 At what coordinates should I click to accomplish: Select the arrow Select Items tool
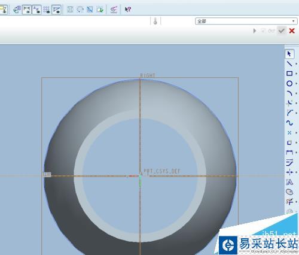click(x=289, y=54)
